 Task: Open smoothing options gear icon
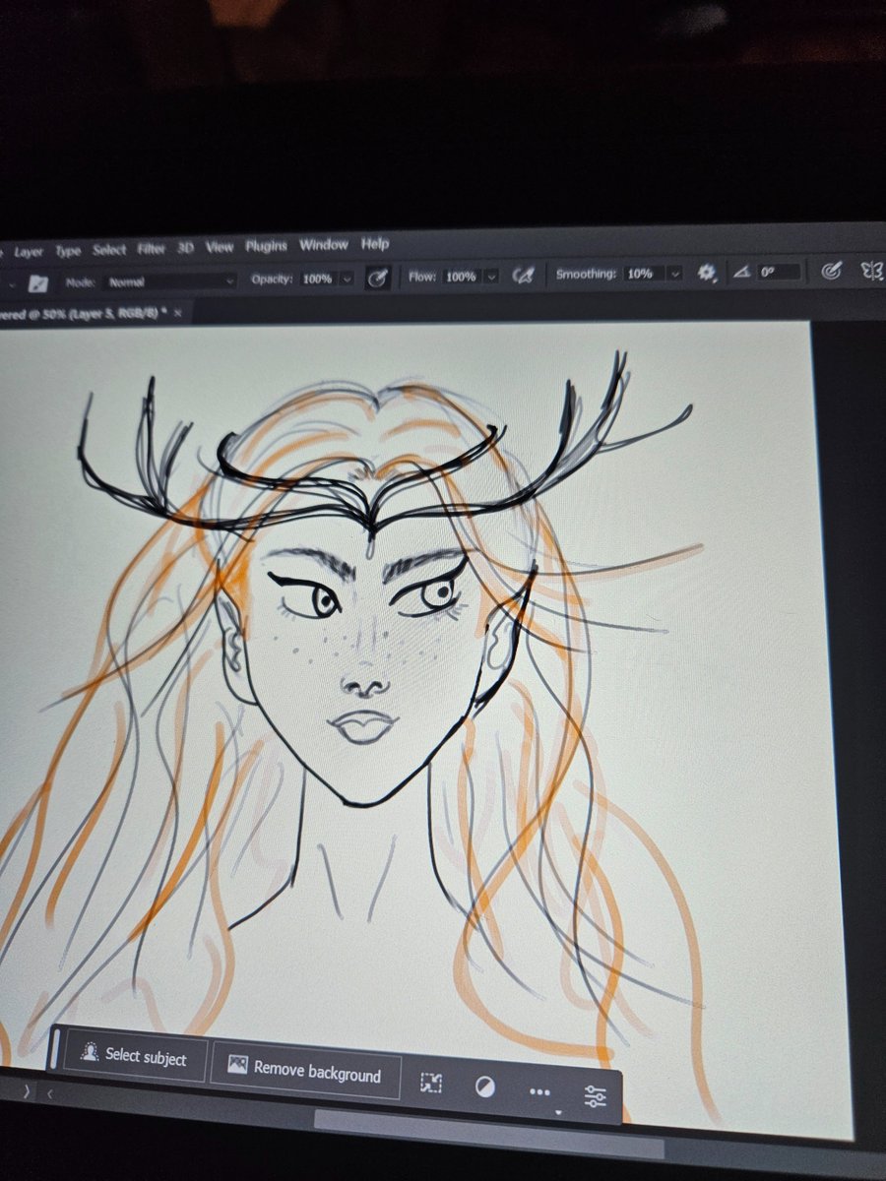click(x=706, y=274)
